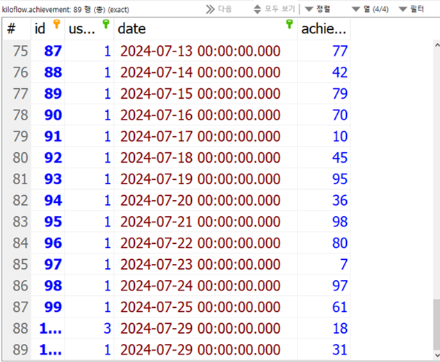The image size is (440, 362).
Task: Select date cell 2024-07-17 00:00:00.000
Action: click(x=206, y=136)
